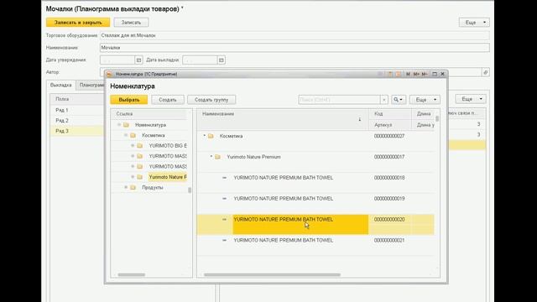Click the Создать button

tap(168, 100)
